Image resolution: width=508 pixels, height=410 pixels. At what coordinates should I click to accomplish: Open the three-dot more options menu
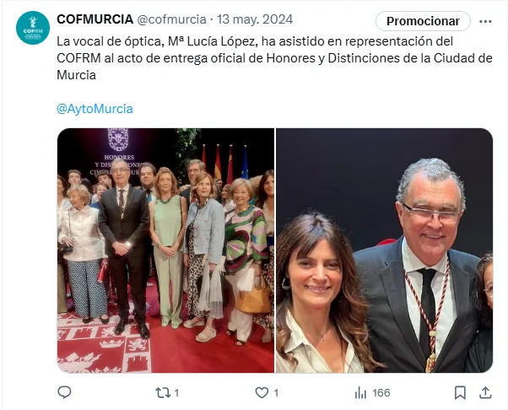(485, 21)
